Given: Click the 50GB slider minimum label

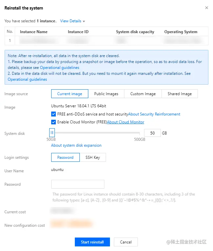Looking at the screenshot, I should click(51, 139).
